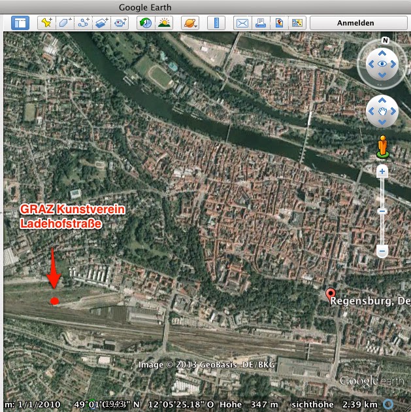The height and width of the screenshot is (412, 411).
Task: Click the Google Earth window title
Action: (x=145, y=7)
